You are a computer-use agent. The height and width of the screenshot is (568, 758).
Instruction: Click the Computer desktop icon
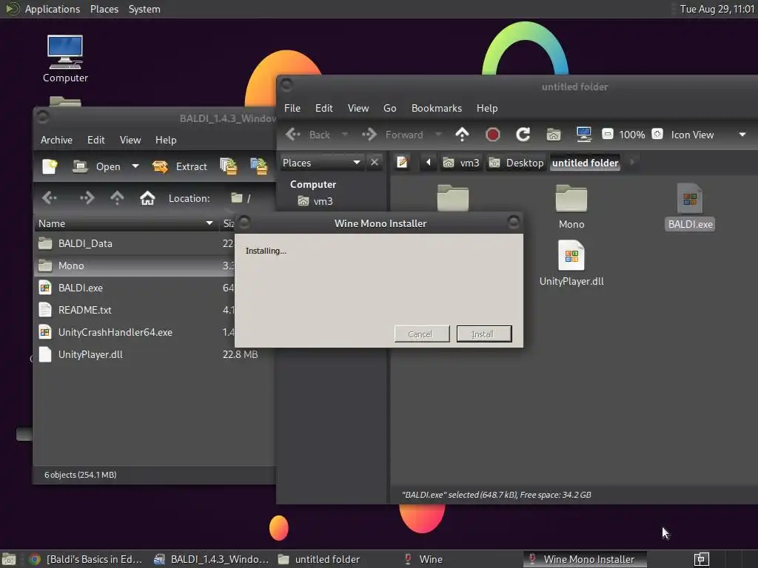tap(65, 59)
